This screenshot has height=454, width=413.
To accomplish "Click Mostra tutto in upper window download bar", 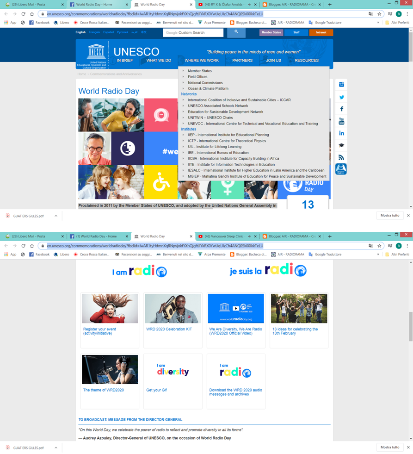I will coord(390,216).
